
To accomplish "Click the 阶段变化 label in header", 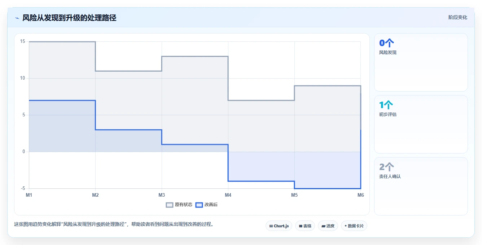I will (457, 17).
